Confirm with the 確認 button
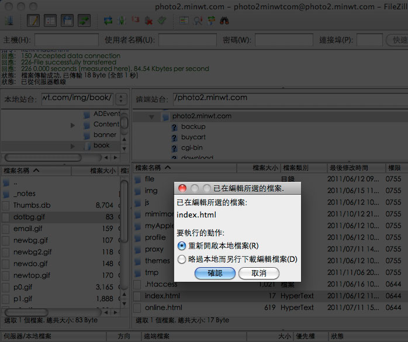The width and height of the screenshot is (408, 342). 215,273
